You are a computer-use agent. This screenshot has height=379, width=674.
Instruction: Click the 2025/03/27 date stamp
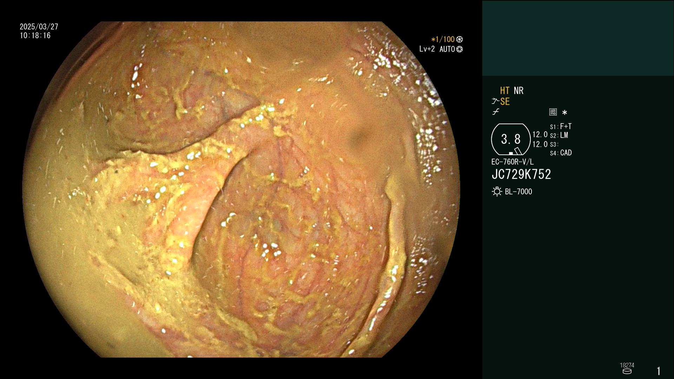pos(39,27)
